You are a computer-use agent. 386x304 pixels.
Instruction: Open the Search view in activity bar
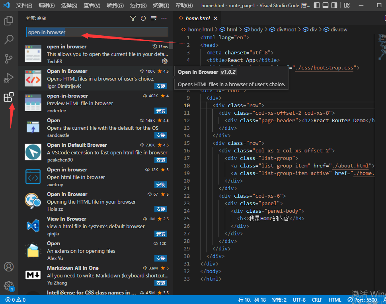[9, 40]
